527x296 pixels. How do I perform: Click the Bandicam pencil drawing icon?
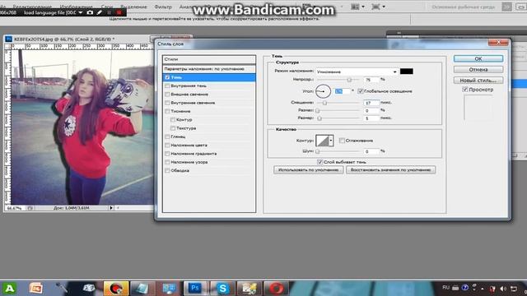[100, 12]
